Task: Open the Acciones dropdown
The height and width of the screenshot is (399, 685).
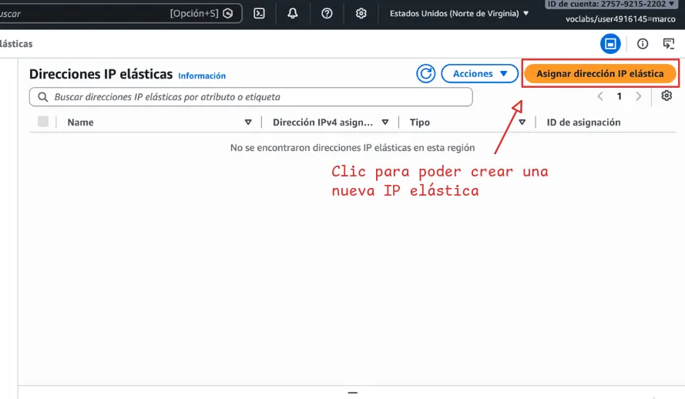Action: (x=480, y=73)
